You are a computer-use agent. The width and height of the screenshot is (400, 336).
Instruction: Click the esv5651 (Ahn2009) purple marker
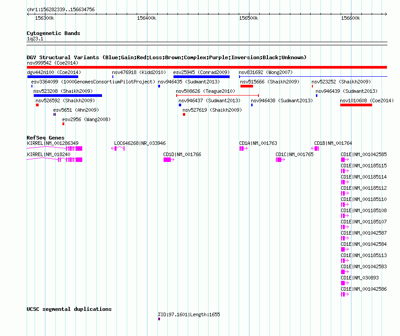pos(54,114)
